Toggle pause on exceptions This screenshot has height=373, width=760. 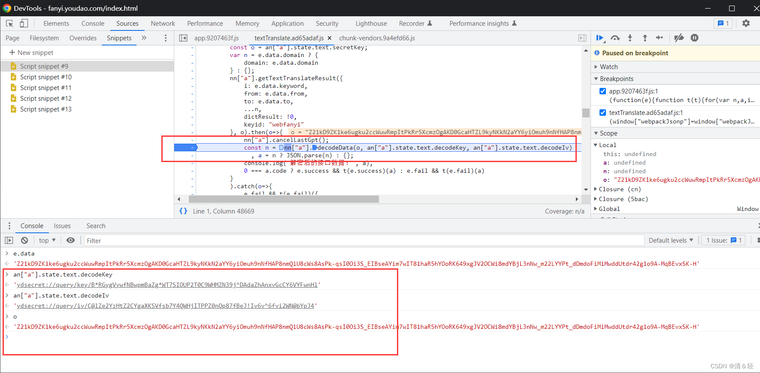pos(695,38)
